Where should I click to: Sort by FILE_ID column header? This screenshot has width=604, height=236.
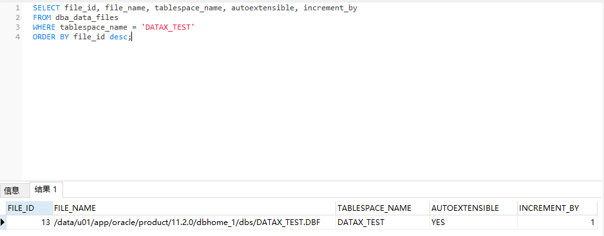point(30,208)
